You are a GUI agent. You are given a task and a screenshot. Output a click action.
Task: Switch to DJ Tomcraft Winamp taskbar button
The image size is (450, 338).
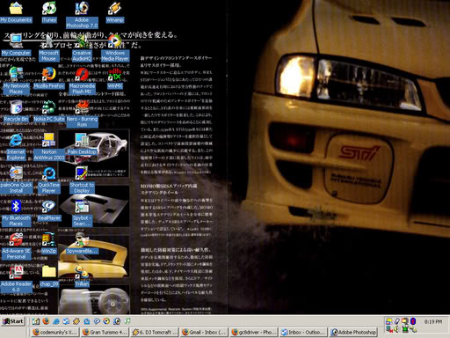pyautogui.click(x=155, y=333)
